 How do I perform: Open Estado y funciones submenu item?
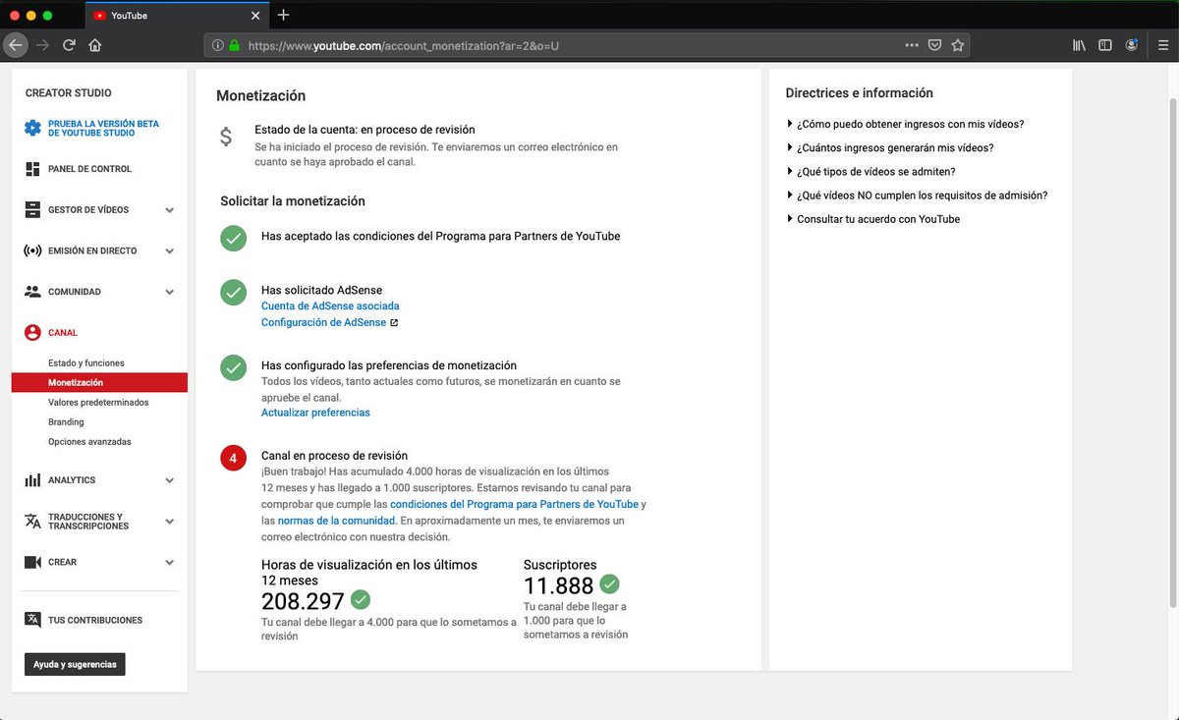[x=86, y=363]
